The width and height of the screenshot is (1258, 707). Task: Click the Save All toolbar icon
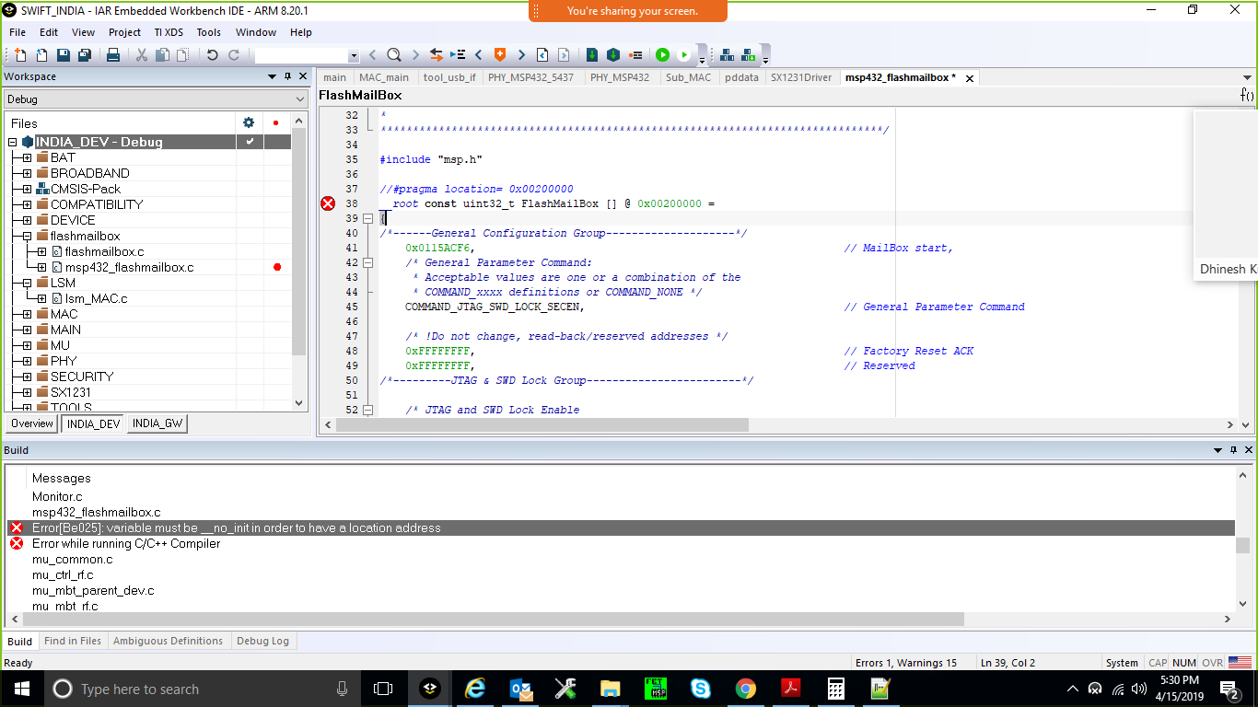click(85, 55)
